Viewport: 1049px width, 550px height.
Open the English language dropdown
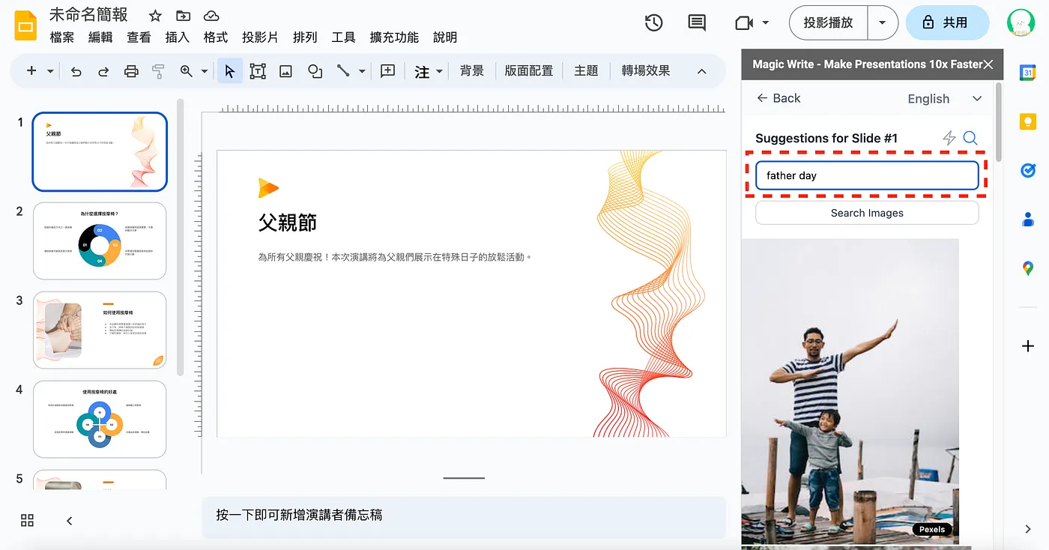(944, 99)
